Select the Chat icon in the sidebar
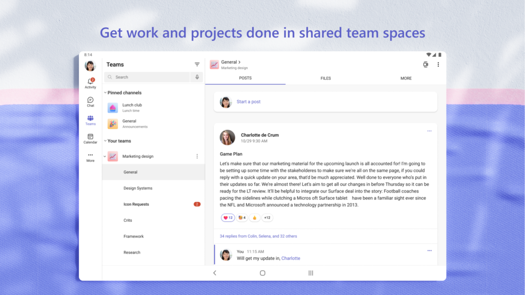525x295 pixels. (90, 102)
